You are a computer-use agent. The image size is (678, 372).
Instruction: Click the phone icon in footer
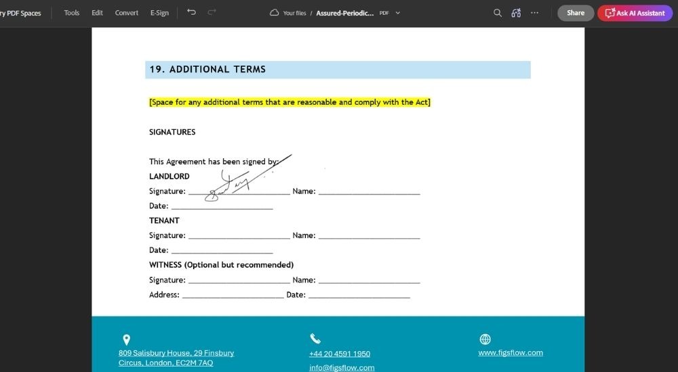click(x=315, y=339)
